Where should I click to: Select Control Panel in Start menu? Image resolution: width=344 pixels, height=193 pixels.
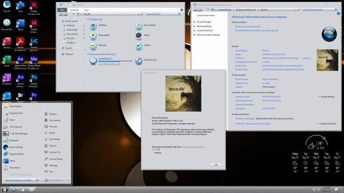[54, 159]
